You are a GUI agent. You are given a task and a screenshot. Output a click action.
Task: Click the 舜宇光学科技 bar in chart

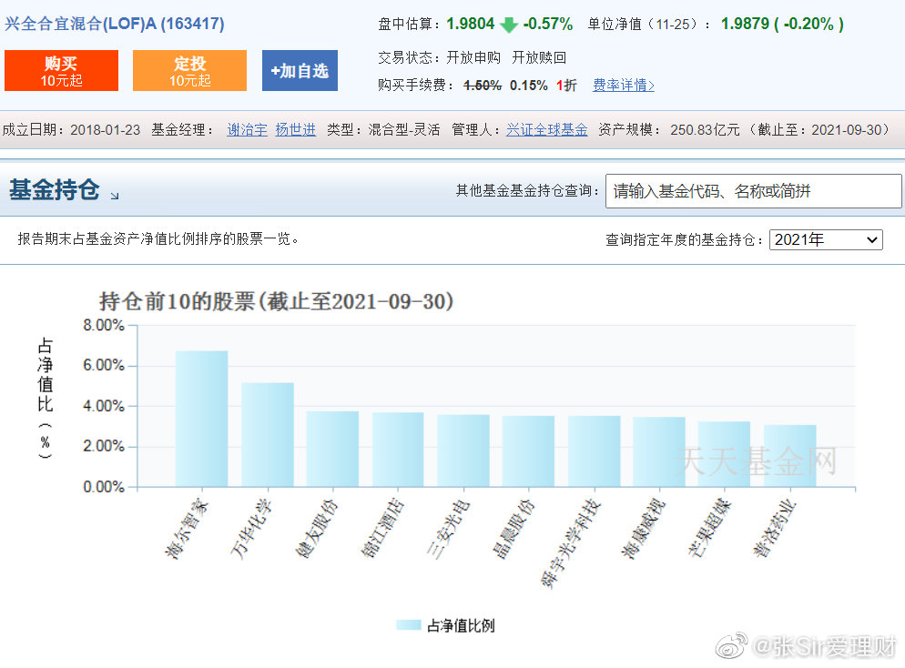coord(594,451)
